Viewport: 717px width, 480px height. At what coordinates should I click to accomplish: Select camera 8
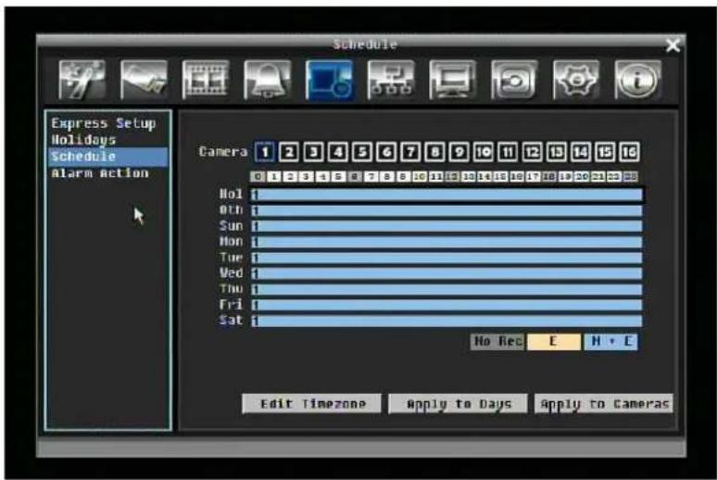tap(434, 152)
